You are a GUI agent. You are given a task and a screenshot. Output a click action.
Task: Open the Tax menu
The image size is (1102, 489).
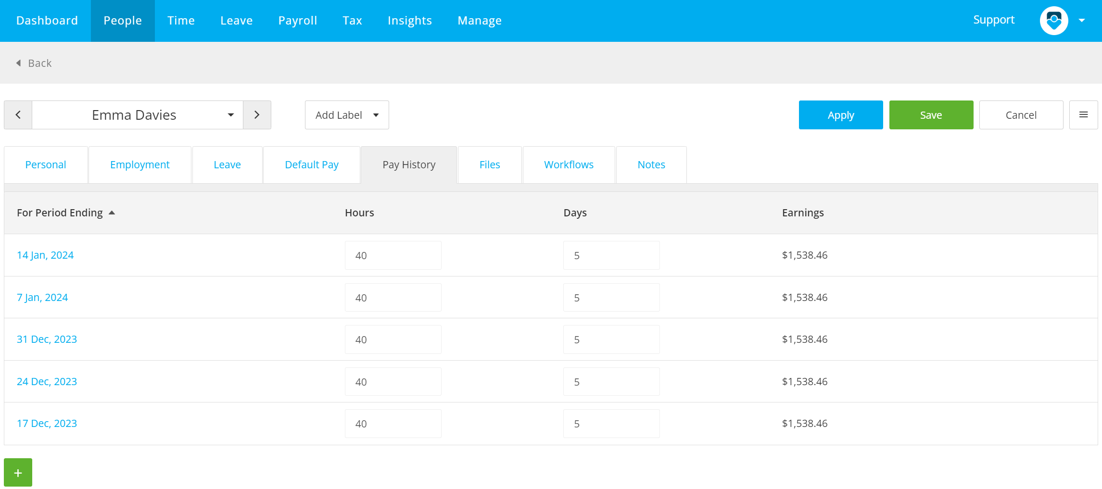pyautogui.click(x=352, y=21)
